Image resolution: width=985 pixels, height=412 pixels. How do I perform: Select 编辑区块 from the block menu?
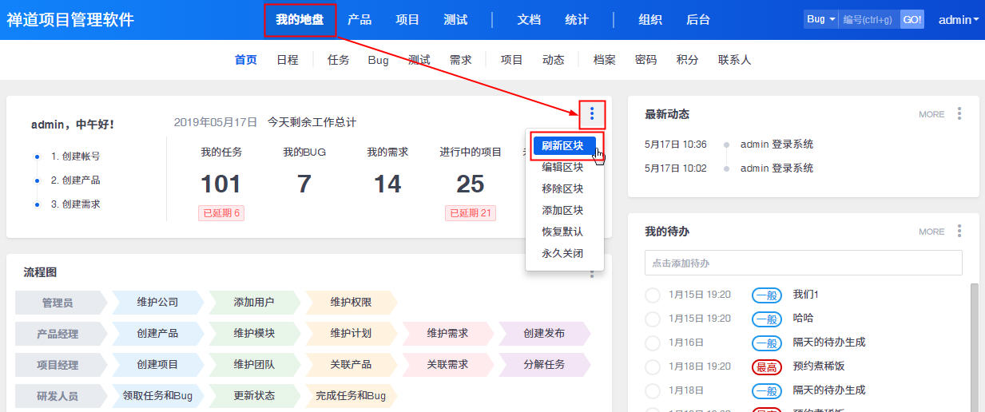click(562, 168)
